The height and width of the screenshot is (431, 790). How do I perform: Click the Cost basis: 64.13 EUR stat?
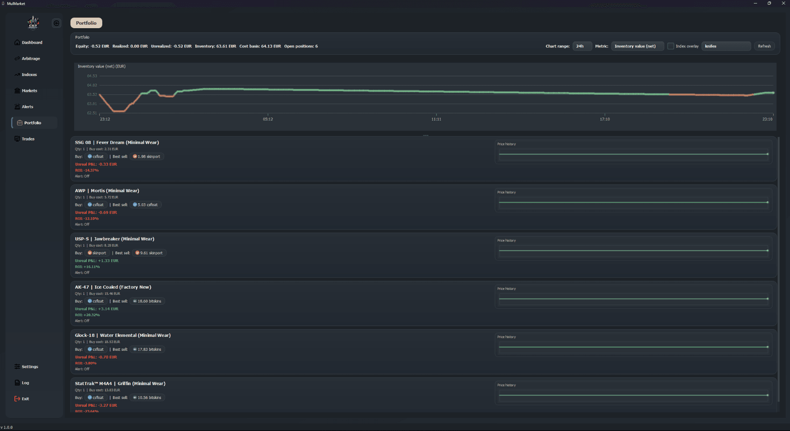pos(260,46)
